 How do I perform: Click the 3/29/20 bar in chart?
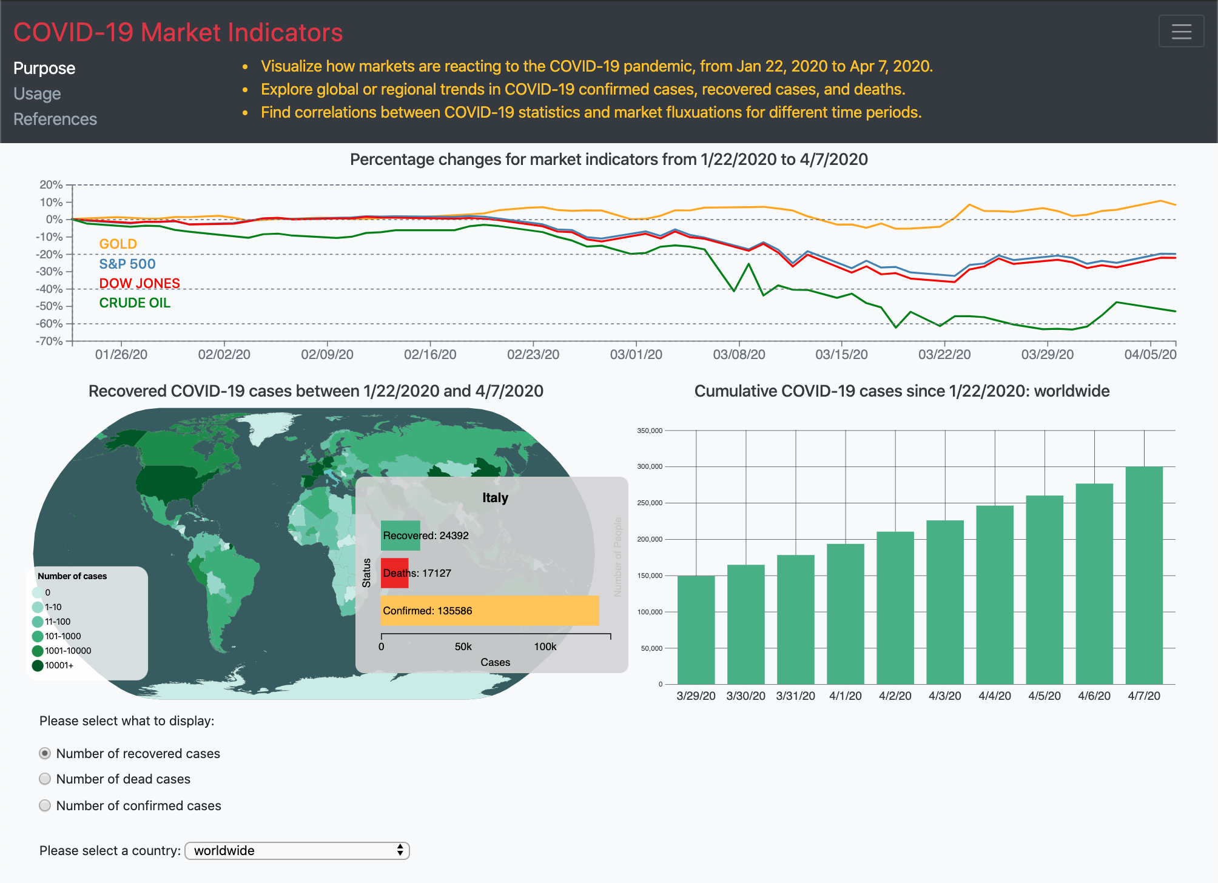coord(696,630)
